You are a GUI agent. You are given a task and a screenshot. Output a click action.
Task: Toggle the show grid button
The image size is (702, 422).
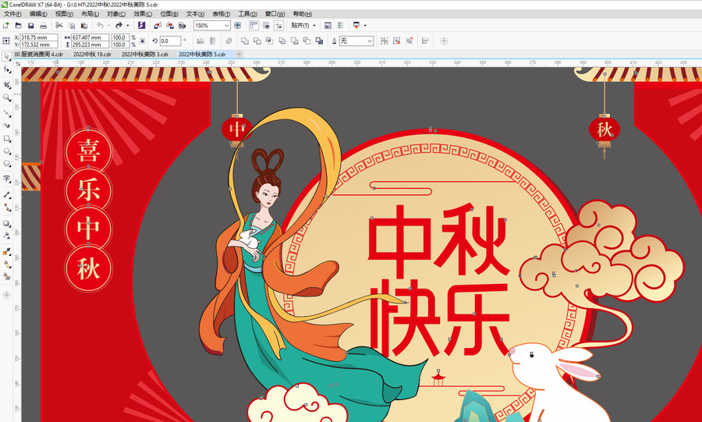pos(267,26)
